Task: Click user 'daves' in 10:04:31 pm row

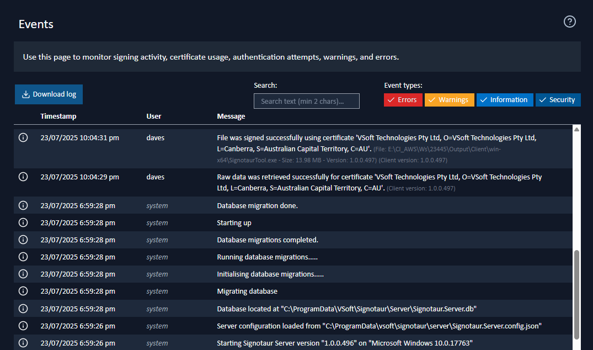Action: [155, 137]
